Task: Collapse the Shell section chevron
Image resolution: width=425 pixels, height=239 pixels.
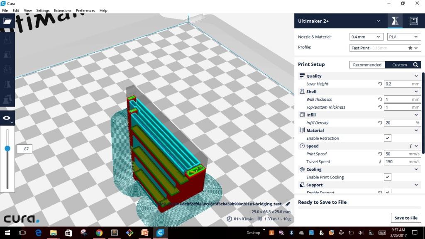Action: tap(416, 92)
